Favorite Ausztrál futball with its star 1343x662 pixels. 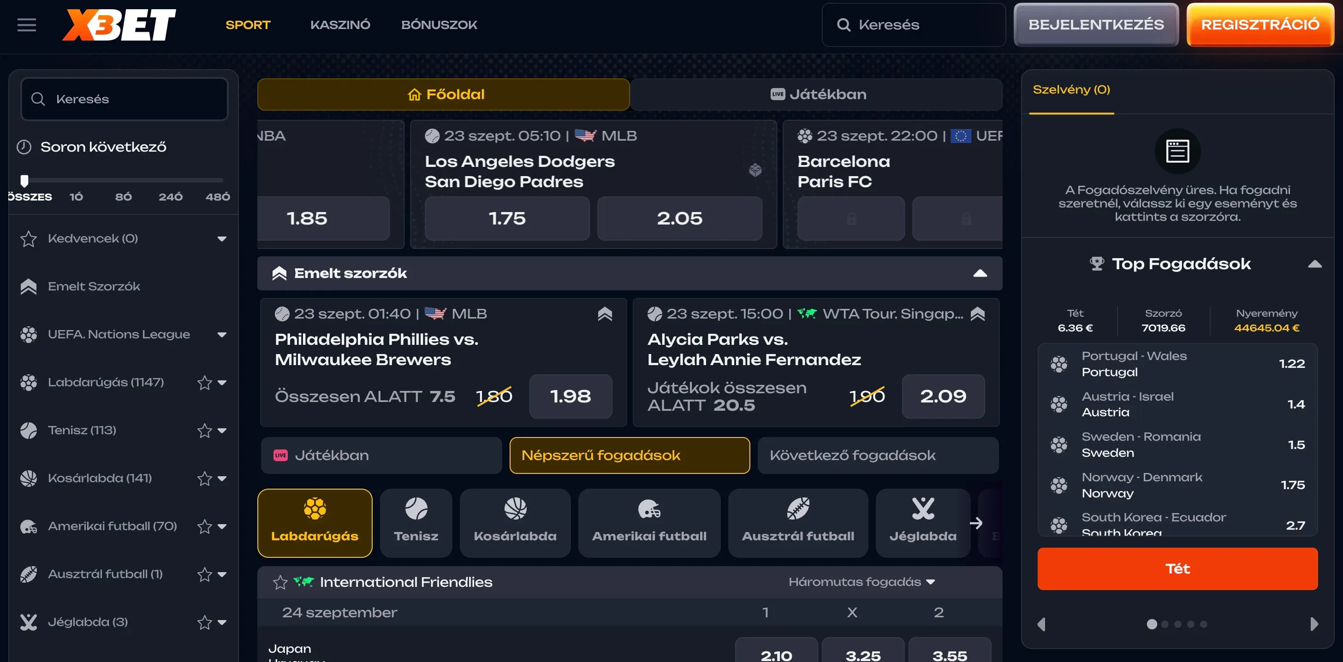(204, 574)
